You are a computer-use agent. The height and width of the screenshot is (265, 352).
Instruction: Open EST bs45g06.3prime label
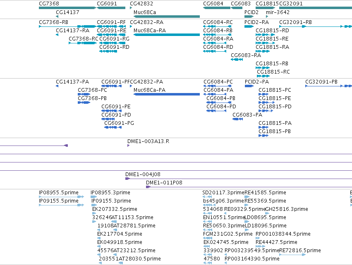tap(223, 201)
